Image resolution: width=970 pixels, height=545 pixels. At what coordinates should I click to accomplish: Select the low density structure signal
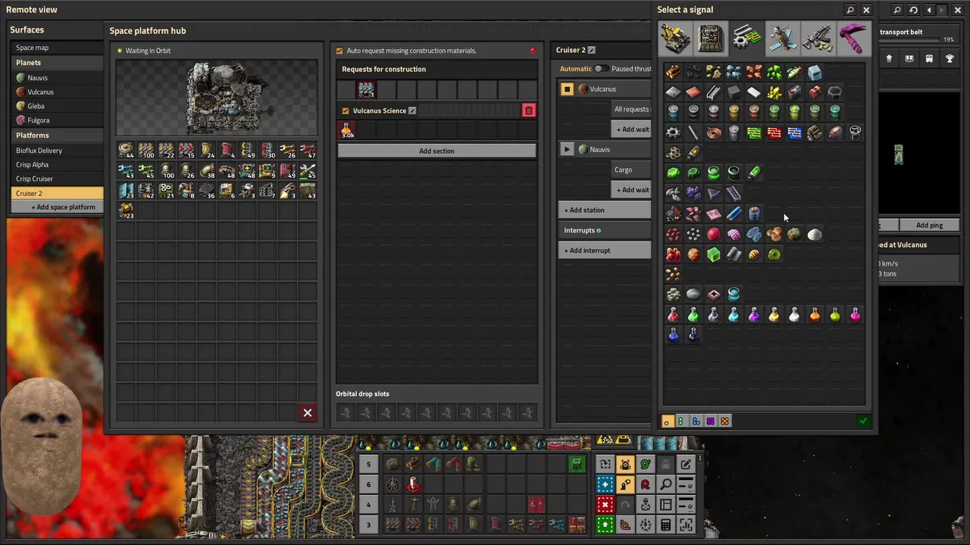click(x=673, y=153)
